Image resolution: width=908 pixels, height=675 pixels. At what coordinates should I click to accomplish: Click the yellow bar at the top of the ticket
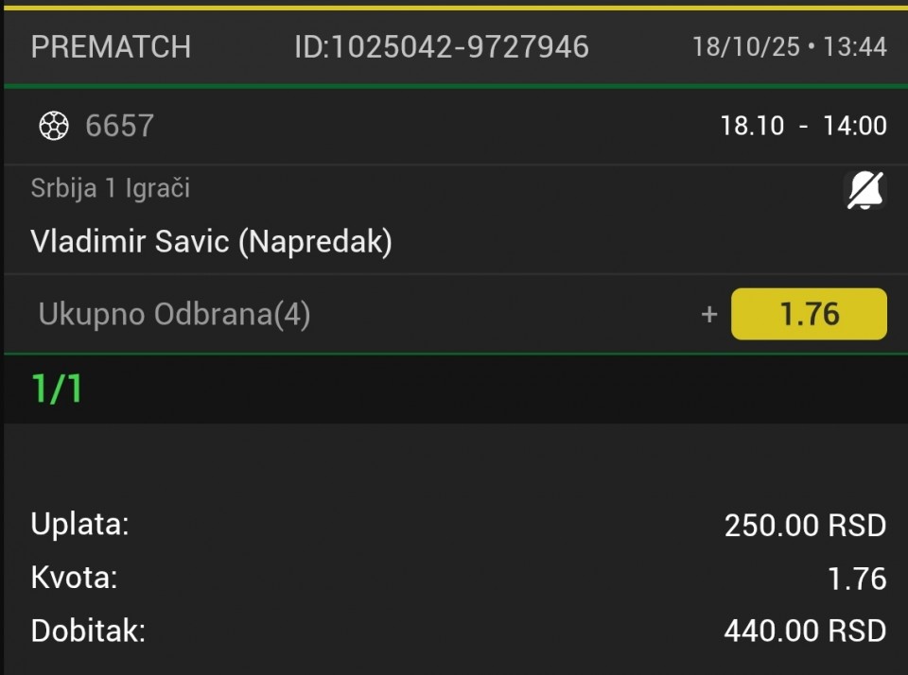(454, 7)
